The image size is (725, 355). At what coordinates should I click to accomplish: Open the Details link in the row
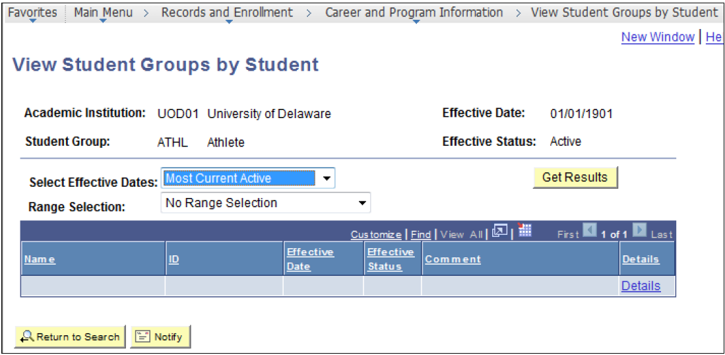(x=641, y=286)
